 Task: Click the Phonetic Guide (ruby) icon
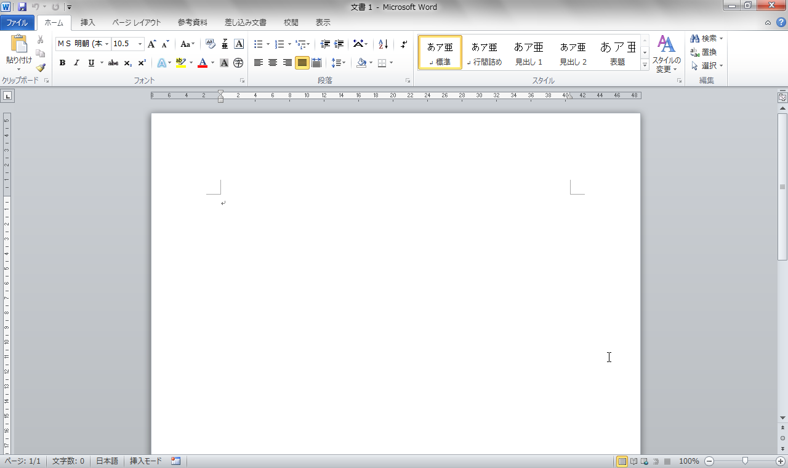pyautogui.click(x=225, y=44)
